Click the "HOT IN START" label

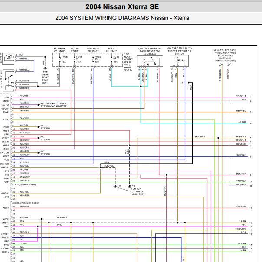(x=75, y=50)
